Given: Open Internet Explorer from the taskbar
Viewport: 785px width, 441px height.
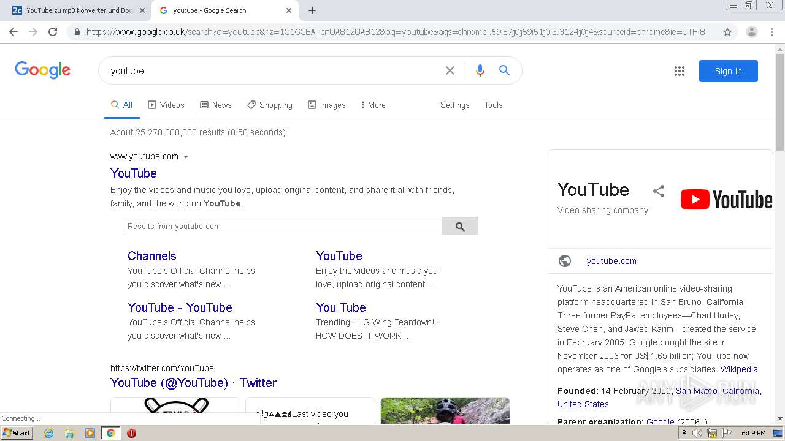Looking at the screenshot, I should click(49, 433).
